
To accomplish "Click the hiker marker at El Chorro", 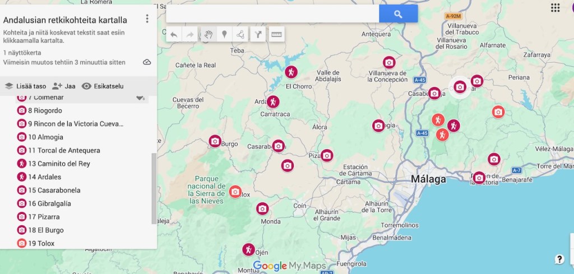I will click(290, 72).
